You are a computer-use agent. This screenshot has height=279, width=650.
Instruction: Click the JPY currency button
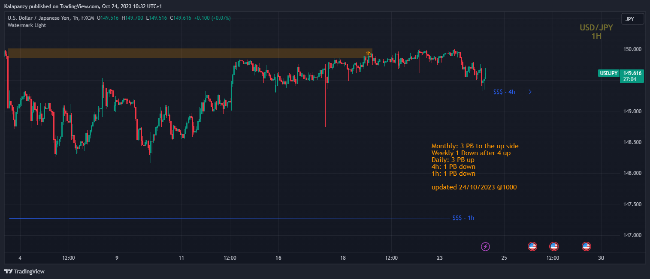tap(633, 19)
